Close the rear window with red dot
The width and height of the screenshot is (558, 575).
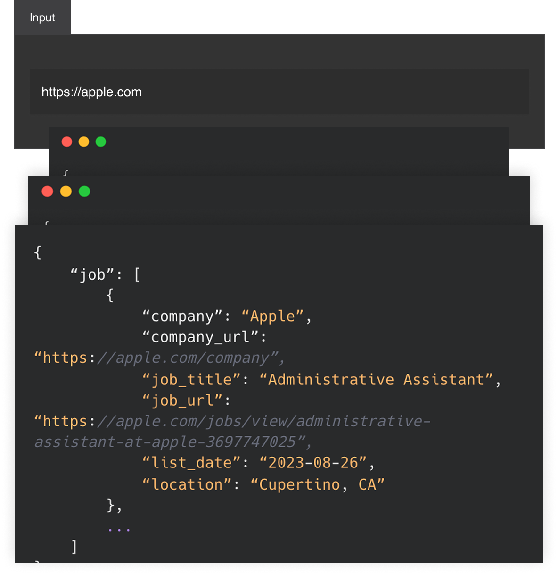67,142
